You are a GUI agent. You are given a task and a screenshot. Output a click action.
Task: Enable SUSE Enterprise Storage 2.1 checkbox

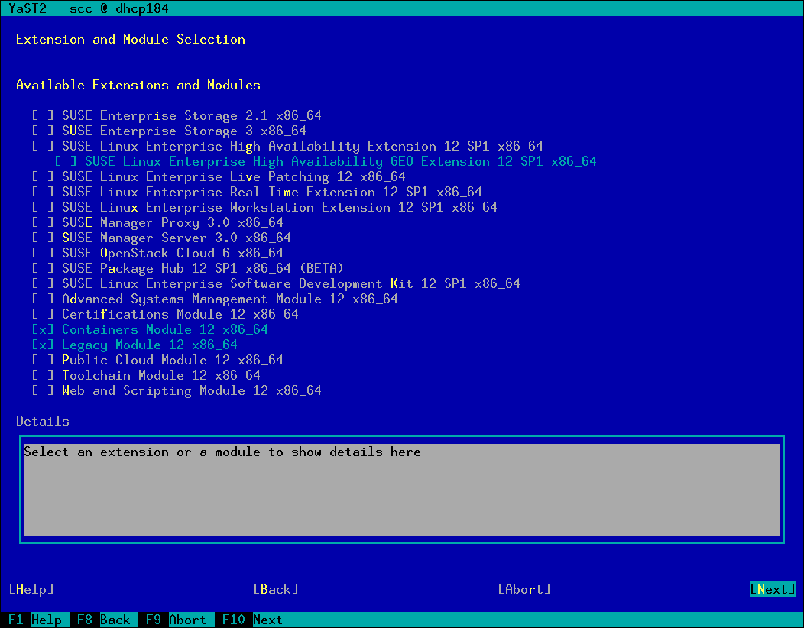click(x=43, y=116)
